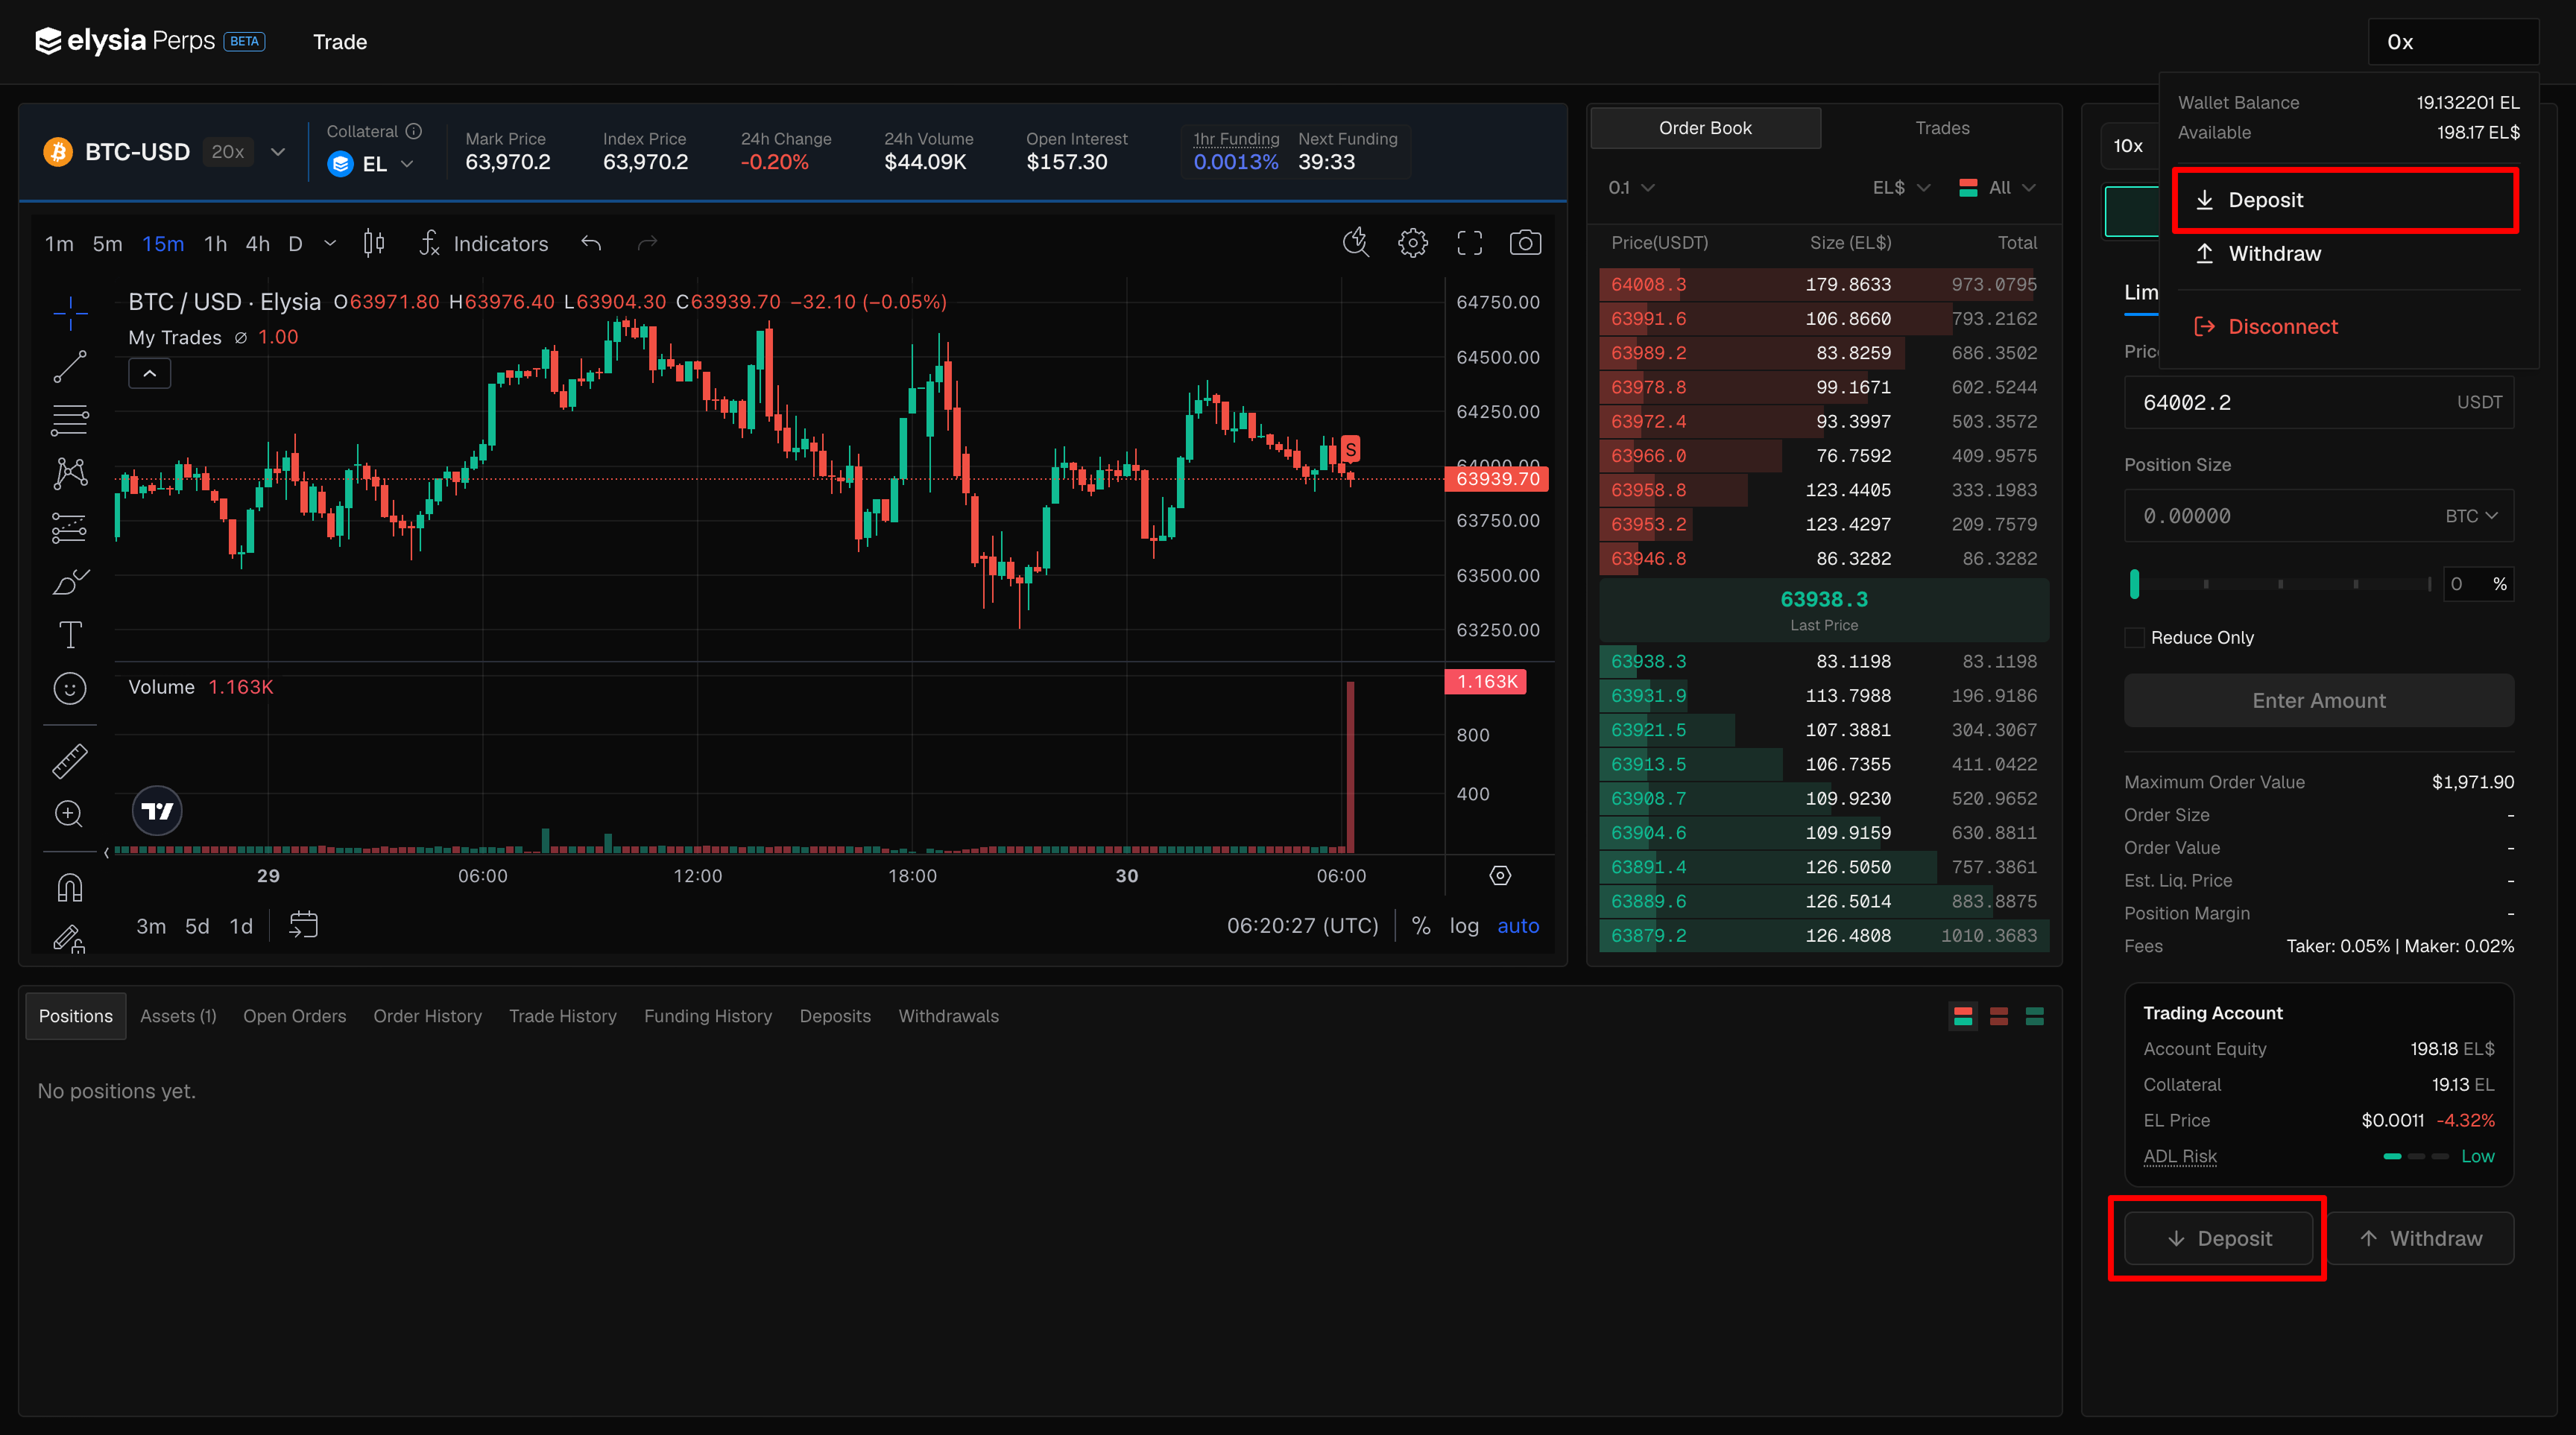Screen dimensions: 2576x1435
Task: Expand more timeframe options chevron
Action: click(x=330, y=244)
